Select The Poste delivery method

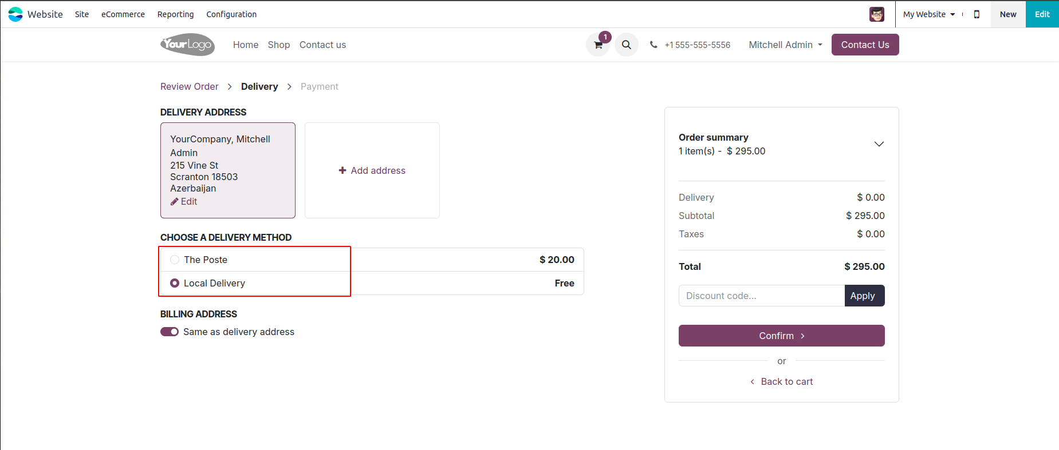click(x=175, y=260)
